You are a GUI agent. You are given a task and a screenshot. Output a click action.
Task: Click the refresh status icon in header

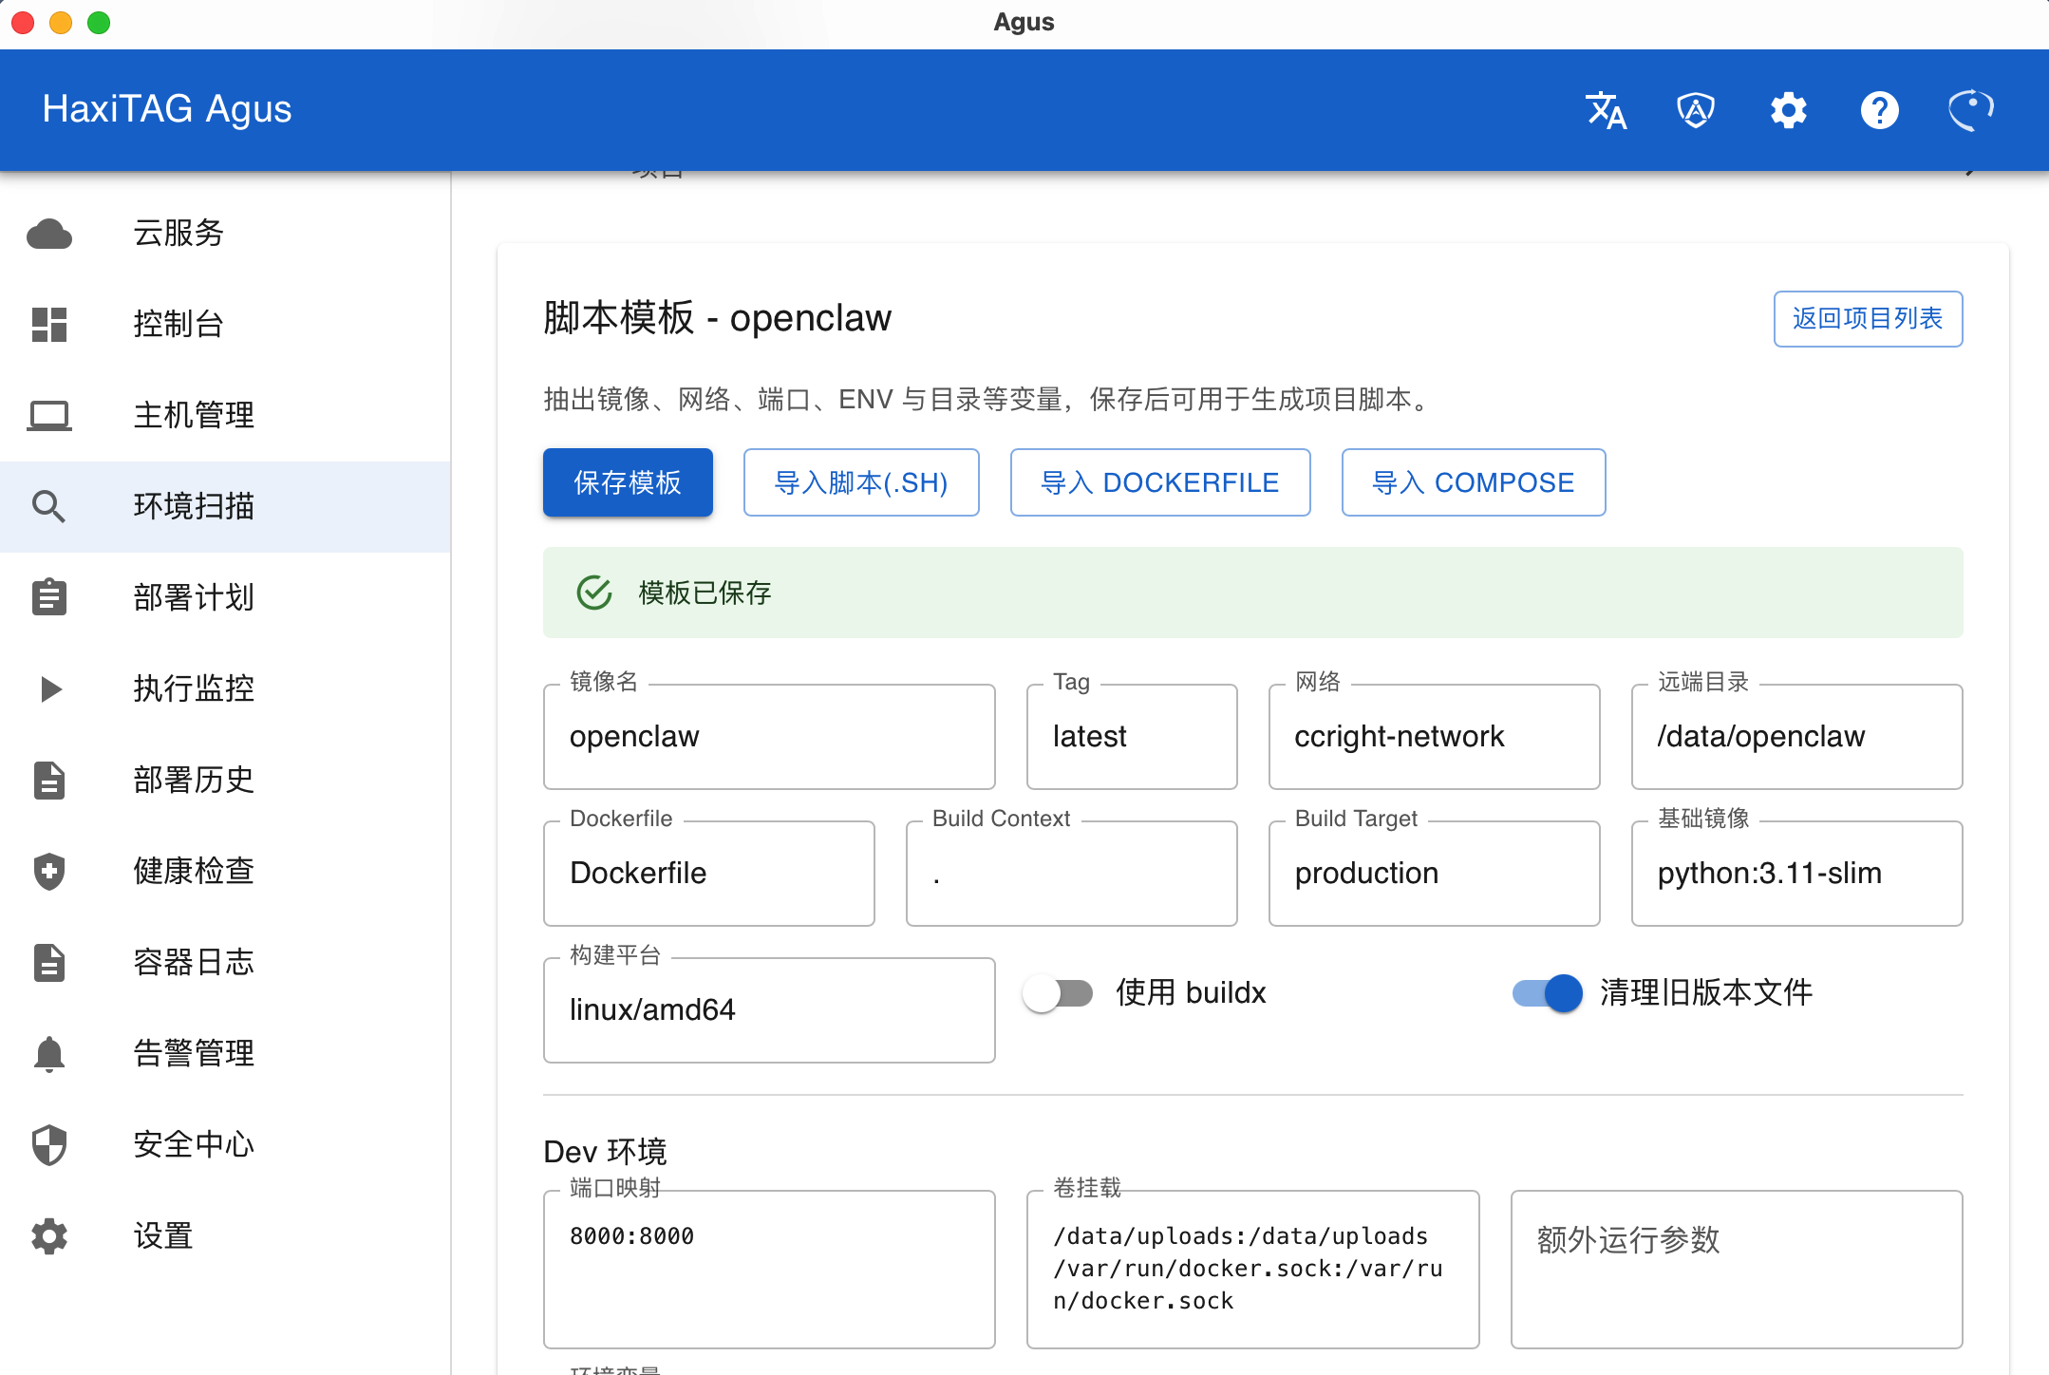[x=1970, y=110]
